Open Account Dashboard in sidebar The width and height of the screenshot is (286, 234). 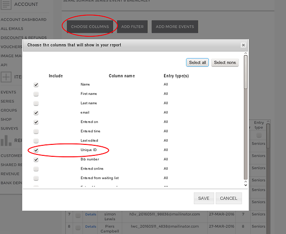pos(23,20)
